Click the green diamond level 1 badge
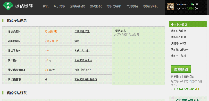Viewport: 209px width, 101px height. coord(192,4)
